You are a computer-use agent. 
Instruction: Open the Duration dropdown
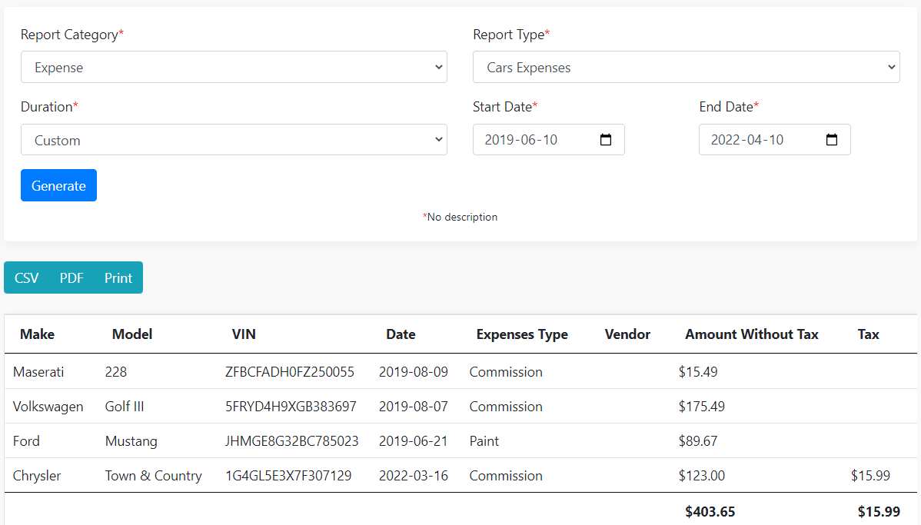[x=234, y=140]
